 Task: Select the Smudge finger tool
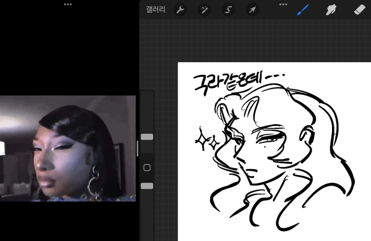(x=331, y=9)
